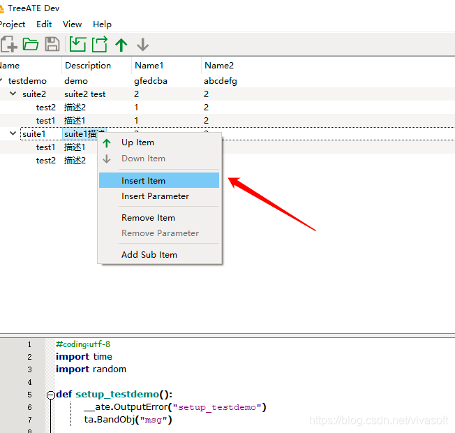Click the New Project toolbar icon
Viewport: 455px width, 433px height.
pos(8,44)
